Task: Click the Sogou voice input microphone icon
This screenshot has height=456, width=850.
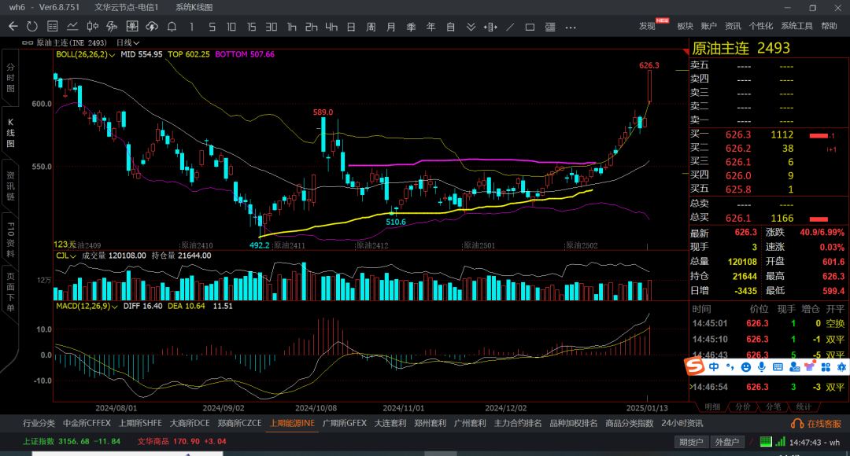Action: [x=761, y=366]
